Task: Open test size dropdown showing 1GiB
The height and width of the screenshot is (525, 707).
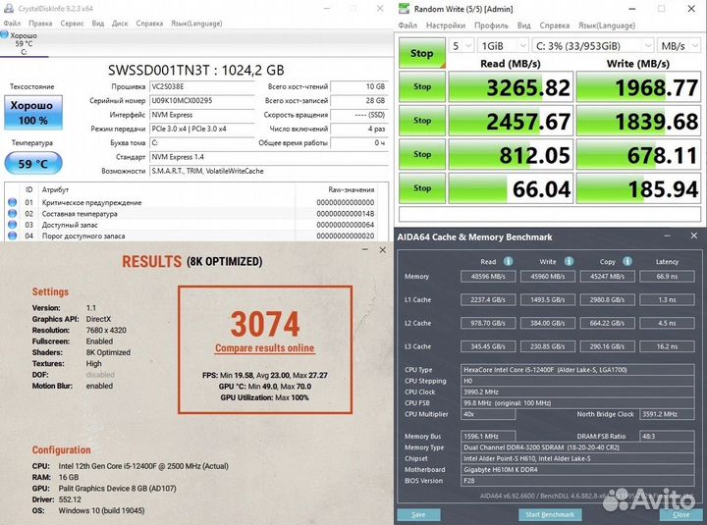Action: click(x=503, y=46)
